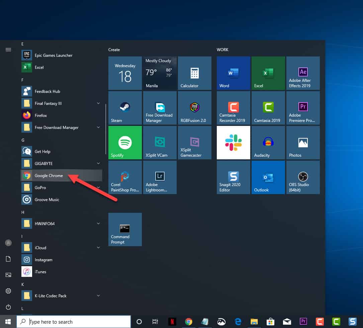This screenshot has height=328, width=363.
Task: Open the Power options menu
Action: 8,307
